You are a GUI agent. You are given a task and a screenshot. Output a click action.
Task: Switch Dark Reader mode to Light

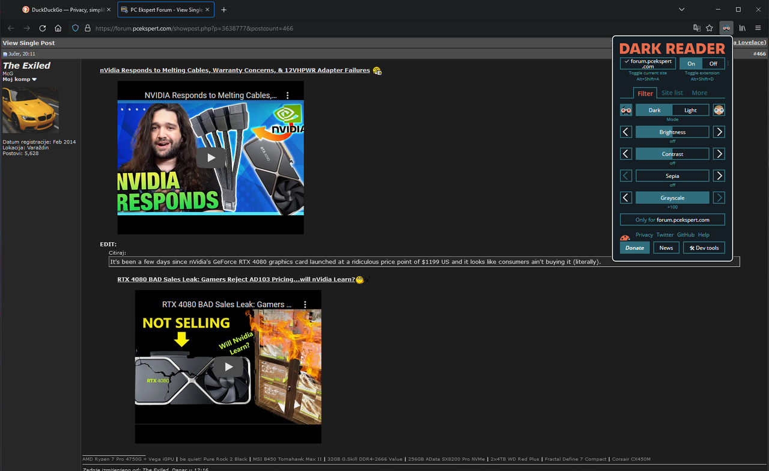click(x=690, y=110)
